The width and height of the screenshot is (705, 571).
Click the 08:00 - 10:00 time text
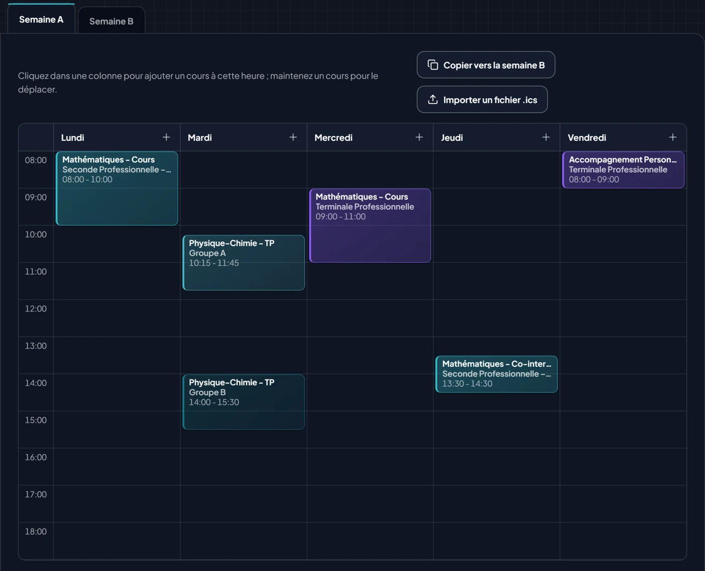coord(88,179)
